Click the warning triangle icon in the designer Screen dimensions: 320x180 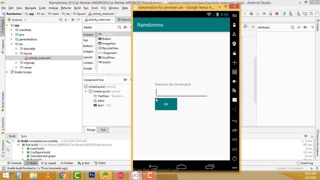(253, 26)
